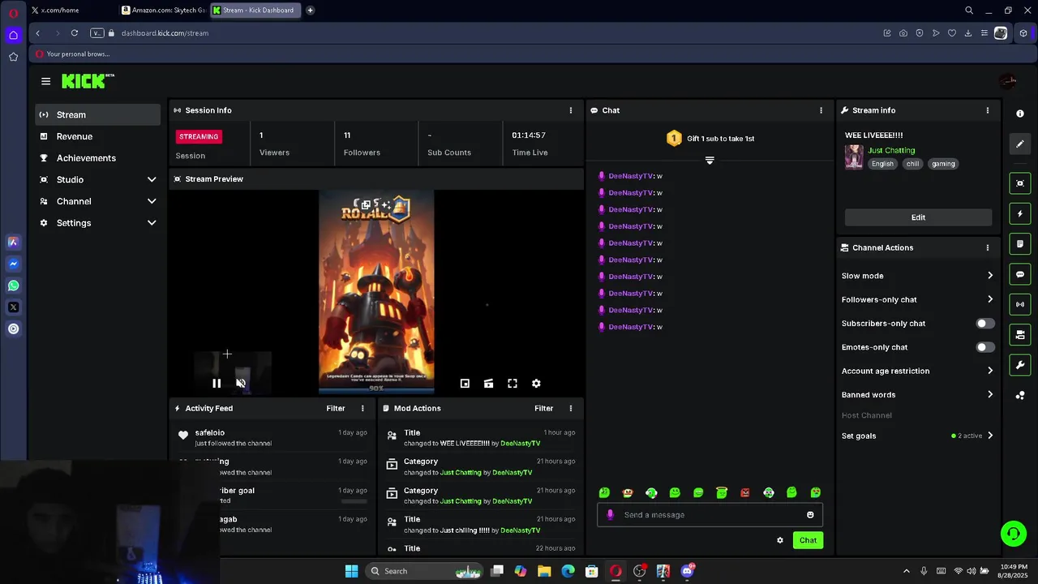
Task: Click the green Chat send button
Action: [808, 540]
